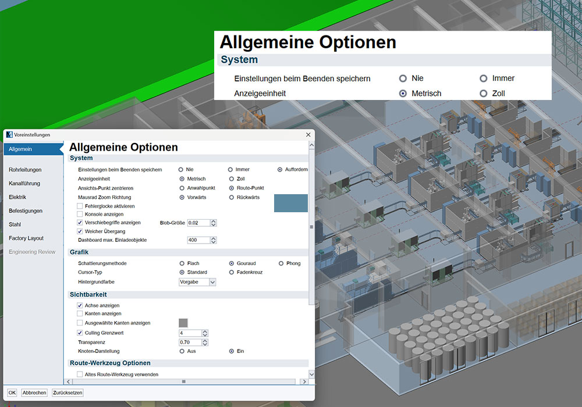Click into the Dashboard max. Einladeobjekte field

coord(198,240)
